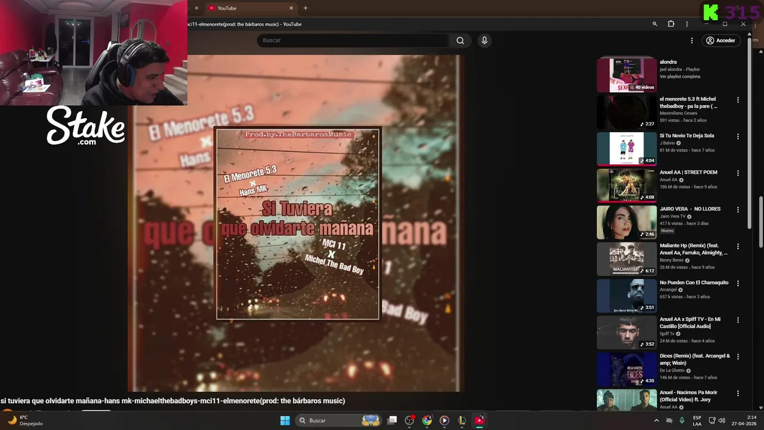Open Dices Remix thumbnail
Viewport: 764px width, 430px height.
tap(626, 368)
